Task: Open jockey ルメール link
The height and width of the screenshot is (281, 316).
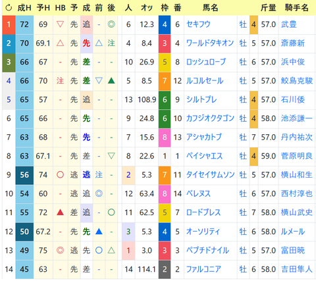Action: click(293, 232)
